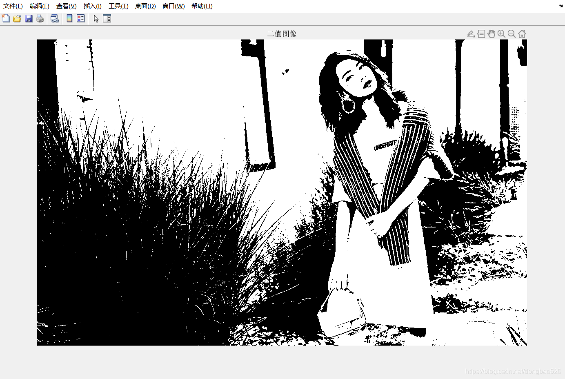This screenshot has width=565, height=379.
Task: Insert a legend using the toolbar icon
Action: 81,18
